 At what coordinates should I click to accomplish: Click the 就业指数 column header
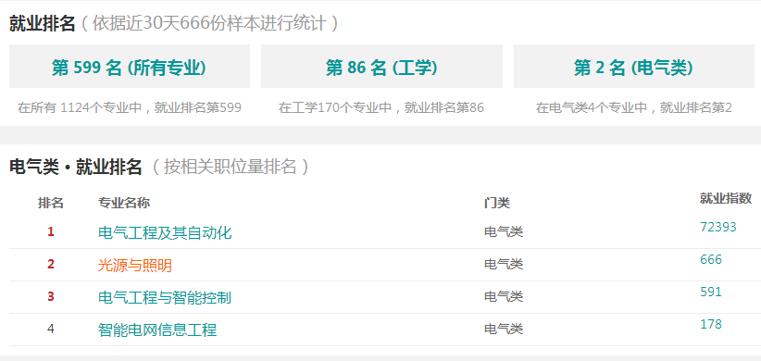pyautogui.click(x=726, y=198)
